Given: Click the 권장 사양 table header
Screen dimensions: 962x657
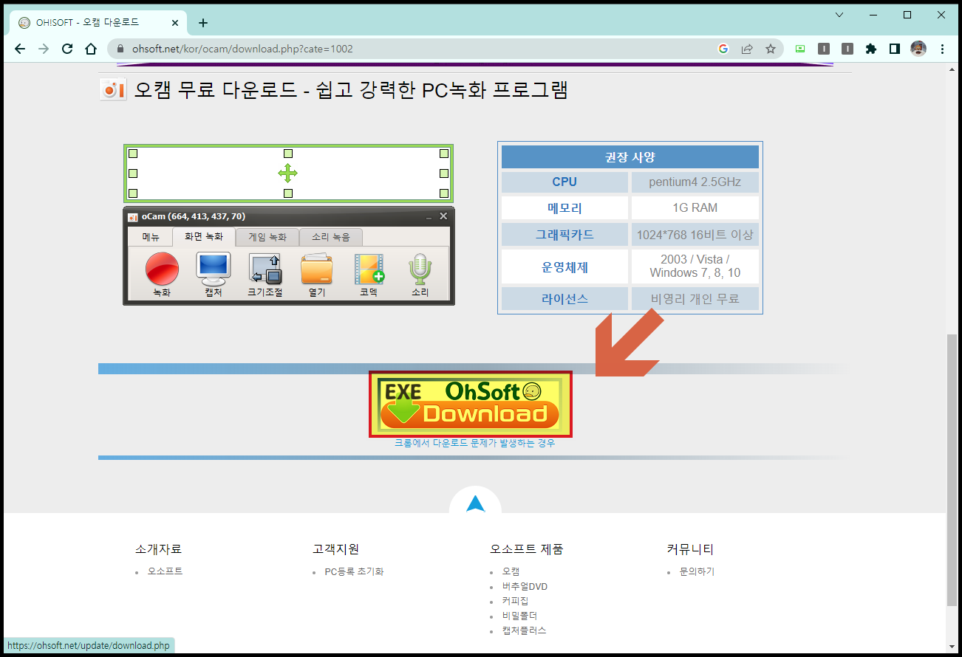Looking at the screenshot, I should pos(630,157).
